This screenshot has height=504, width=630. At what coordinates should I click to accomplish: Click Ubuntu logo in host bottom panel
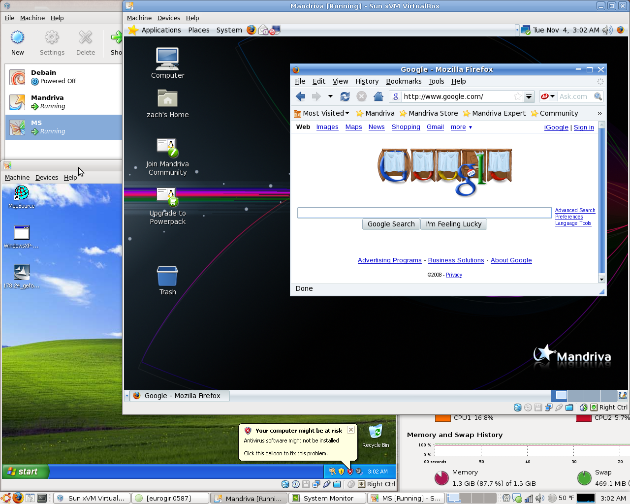(x=6, y=498)
